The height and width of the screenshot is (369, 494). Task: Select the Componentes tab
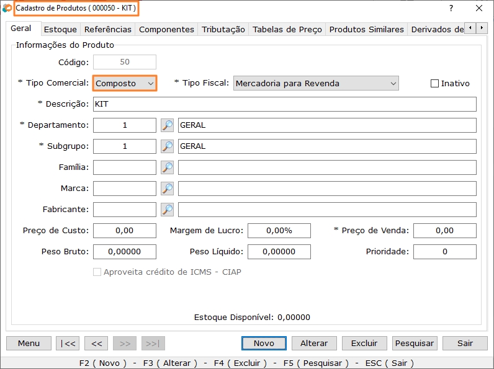point(166,29)
